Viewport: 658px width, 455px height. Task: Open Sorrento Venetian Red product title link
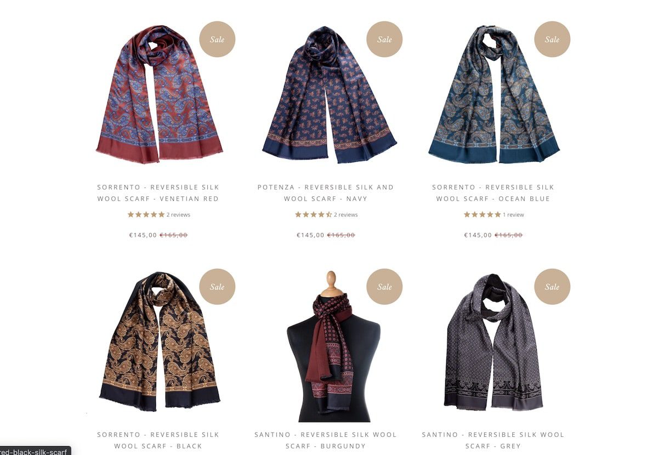158,193
